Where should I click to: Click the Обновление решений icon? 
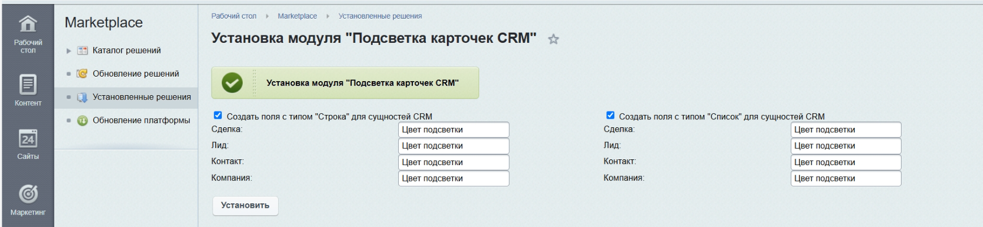[x=83, y=74]
